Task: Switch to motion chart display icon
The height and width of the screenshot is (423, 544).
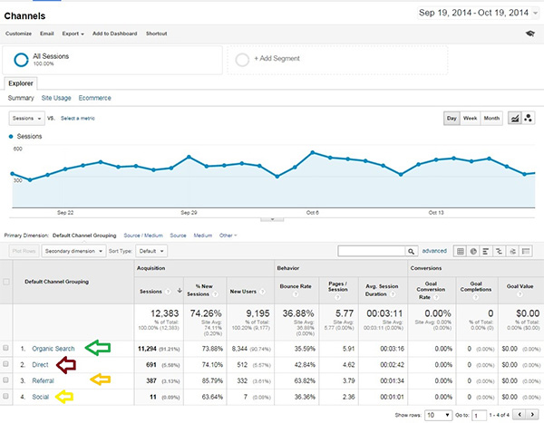Action: pyautogui.click(x=528, y=118)
